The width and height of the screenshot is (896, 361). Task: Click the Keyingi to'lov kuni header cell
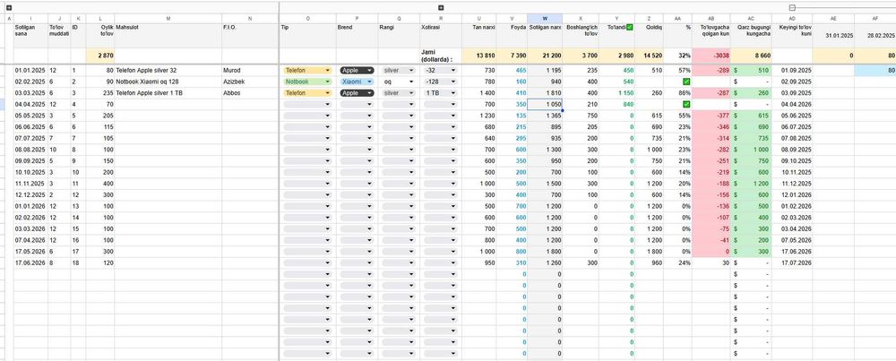click(x=792, y=36)
